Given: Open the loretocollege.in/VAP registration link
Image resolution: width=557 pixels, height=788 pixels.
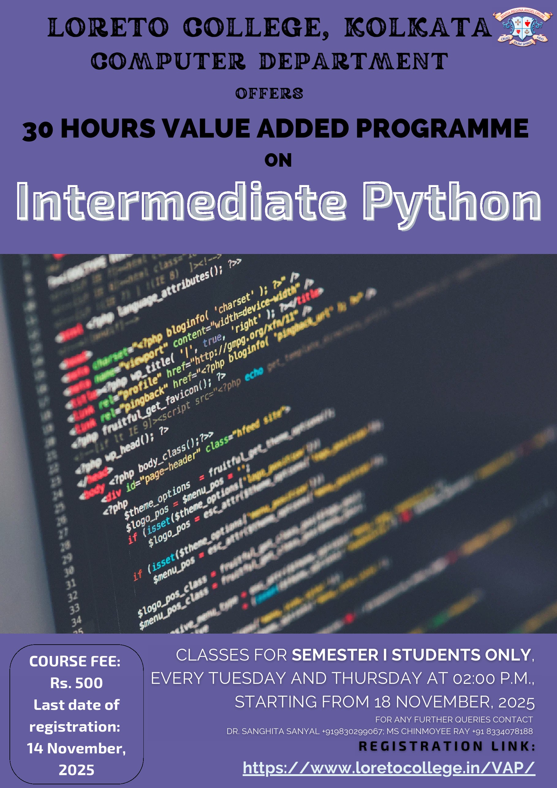Looking at the screenshot, I should pyautogui.click(x=388, y=767).
